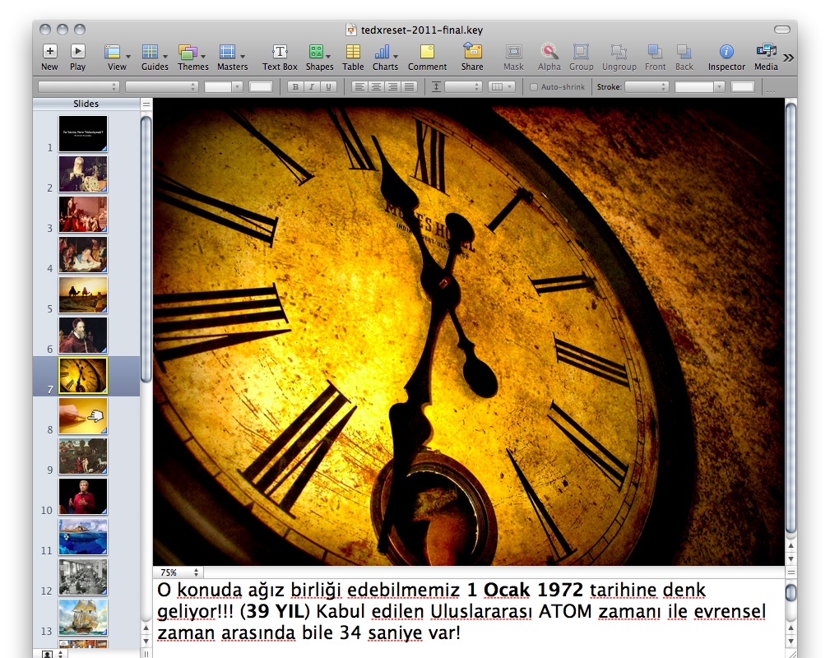This screenshot has width=830, height=658.
Task: Toggle bold text formatting
Action: 295,87
